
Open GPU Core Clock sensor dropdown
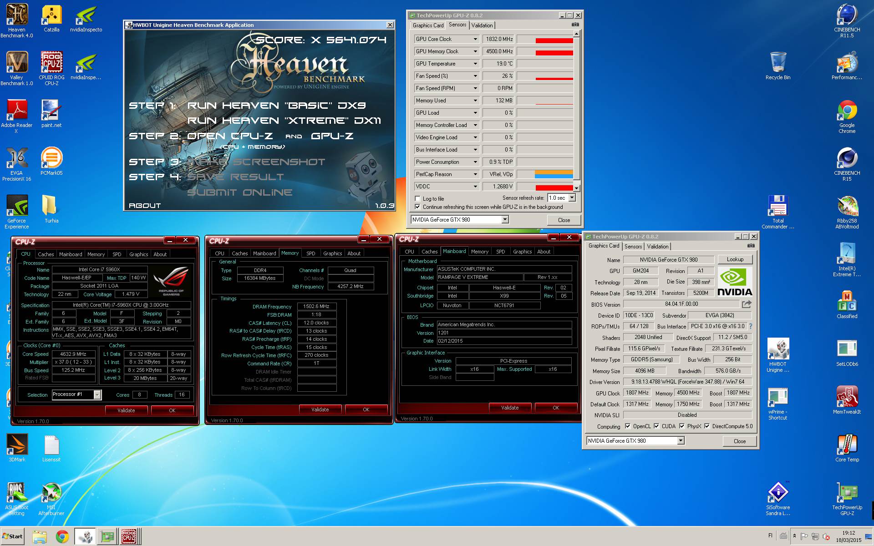475,39
